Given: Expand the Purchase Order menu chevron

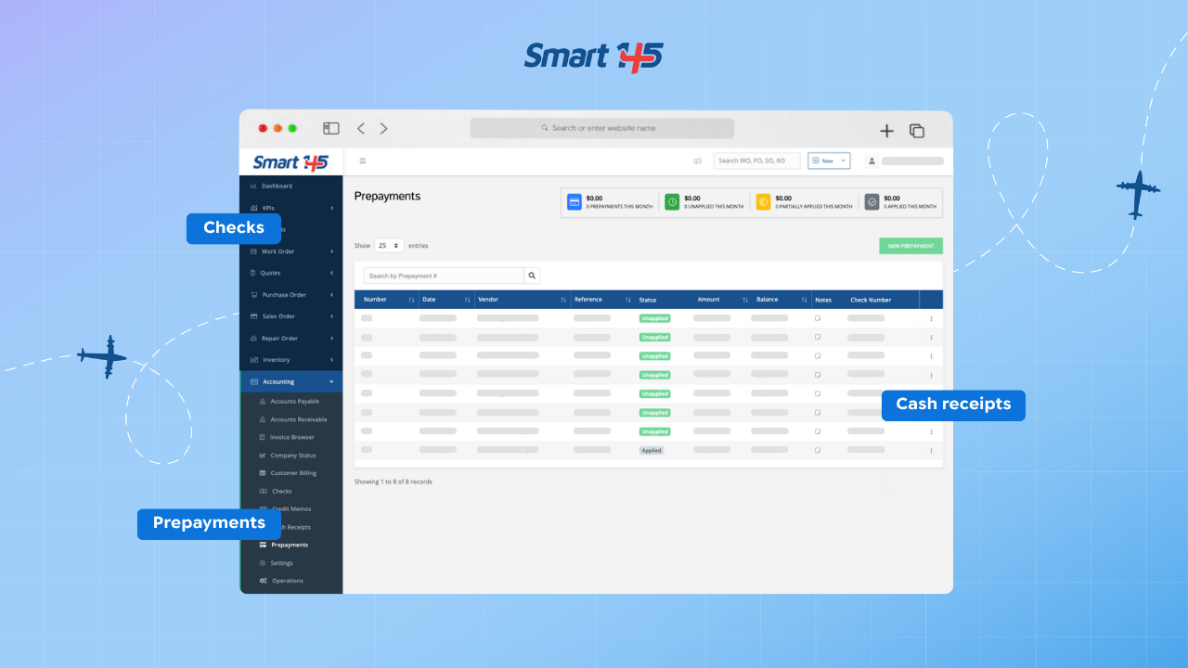Looking at the screenshot, I should coord(331,295).
